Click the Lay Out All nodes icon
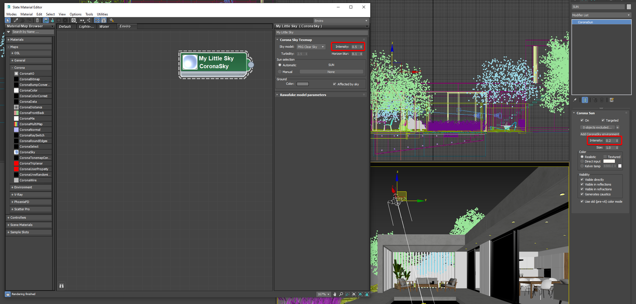This screenshot has width=636, height=304. pos(82,20)
